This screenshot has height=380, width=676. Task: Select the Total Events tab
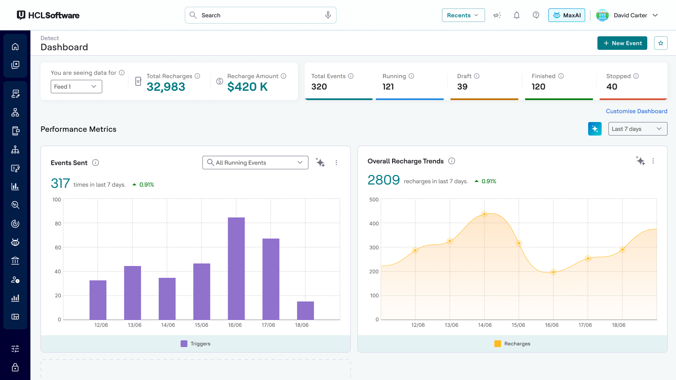point(339,81)
